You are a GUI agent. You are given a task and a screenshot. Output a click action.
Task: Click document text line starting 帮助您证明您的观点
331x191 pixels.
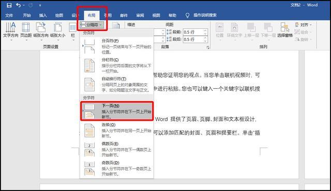(207, 75)
